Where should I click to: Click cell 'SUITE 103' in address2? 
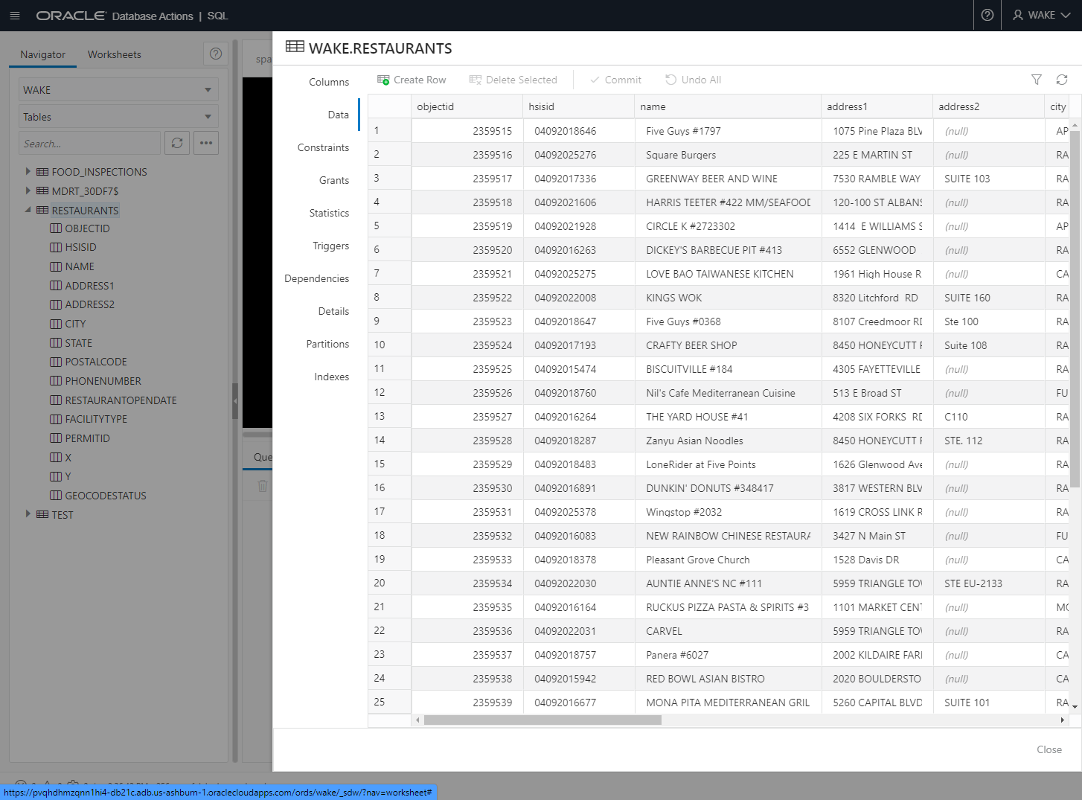(989, 179)
